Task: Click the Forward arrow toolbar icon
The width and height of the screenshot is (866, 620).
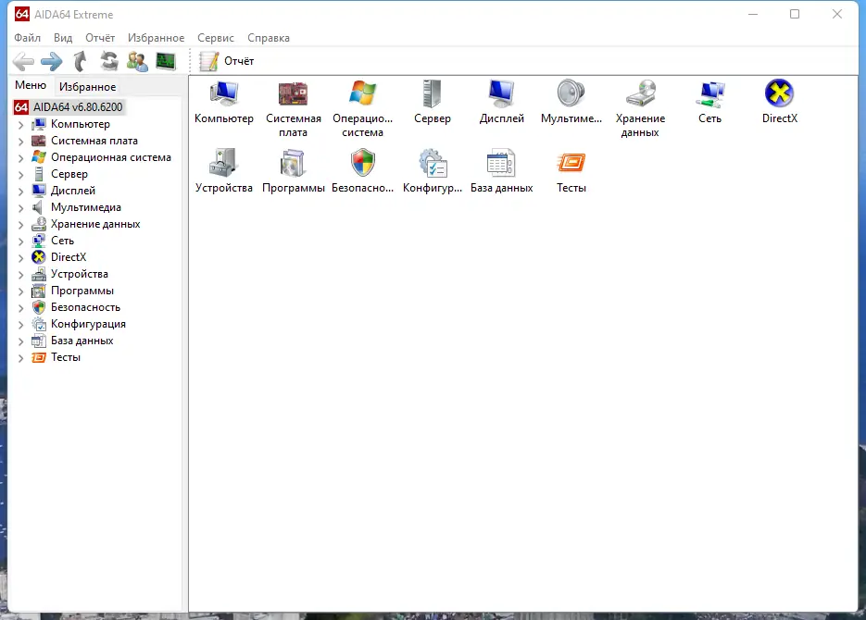Action: pos(52,61)
